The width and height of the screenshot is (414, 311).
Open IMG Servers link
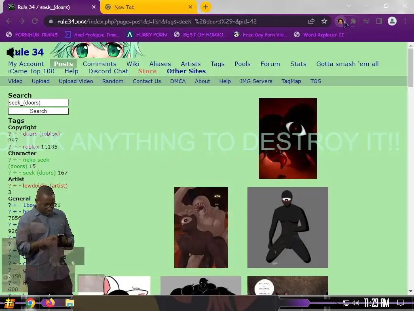point(256,81)
